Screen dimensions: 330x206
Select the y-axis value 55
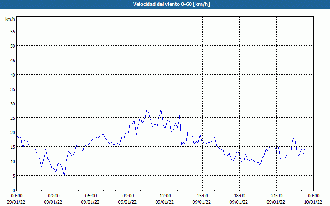tap(13, 32)
